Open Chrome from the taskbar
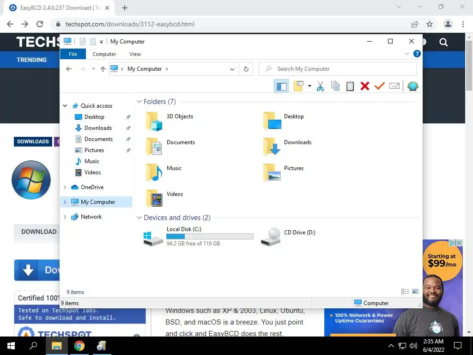 tap(79, 346)
